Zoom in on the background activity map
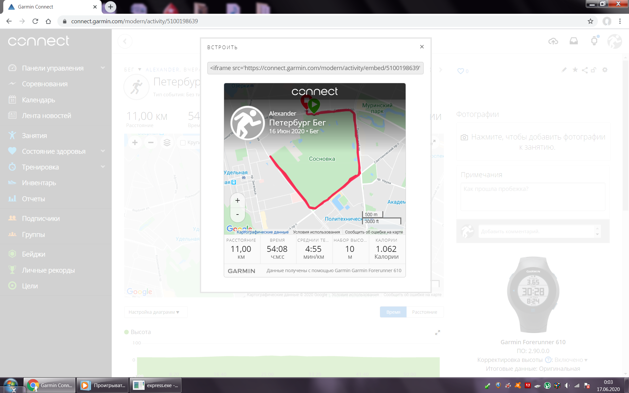The image size is (629, 393). pos(135,142)
